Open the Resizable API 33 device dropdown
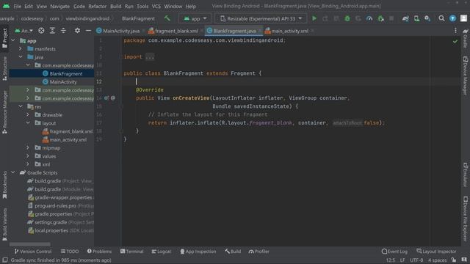 [261, 18]
